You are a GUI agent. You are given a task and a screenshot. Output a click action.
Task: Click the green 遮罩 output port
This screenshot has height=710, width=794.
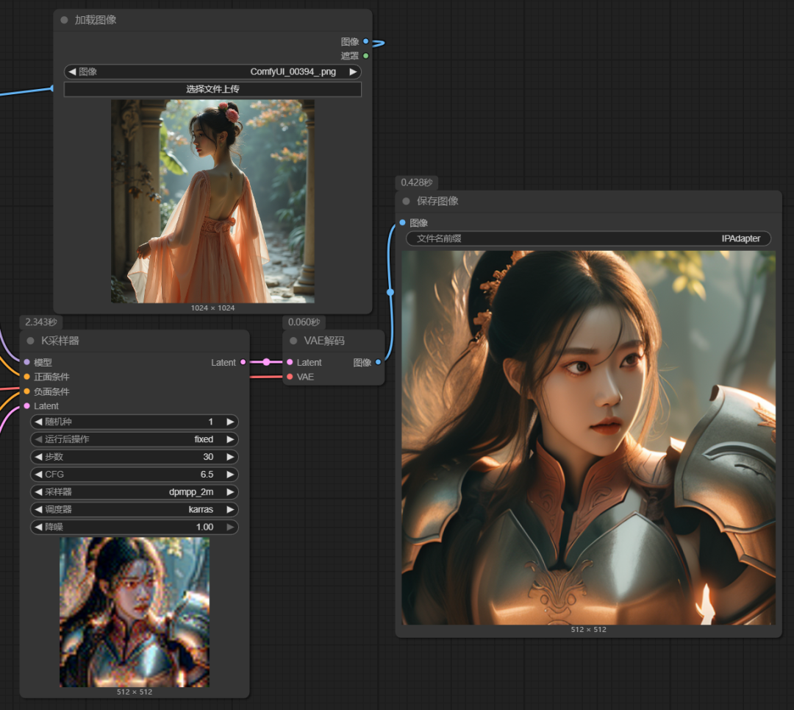coord(366,56)
